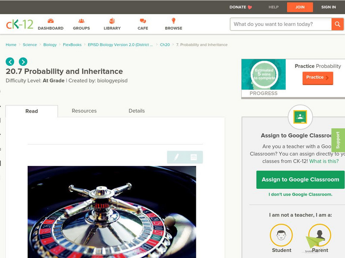Open the notes list icon
Screen dimensions: 345x258
click(194, 157)
